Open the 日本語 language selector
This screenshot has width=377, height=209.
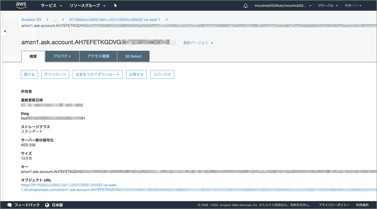point(57,205)
